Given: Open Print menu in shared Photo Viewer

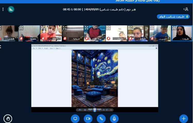Looking at the screenshot, I should point(40,48).
